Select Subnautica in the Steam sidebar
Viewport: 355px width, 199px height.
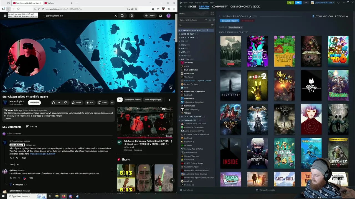point(189,99)
